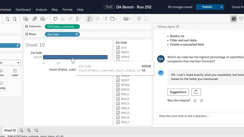The height and width of the screenshot is (137, 244).
Task: Click the GA user avatar
Action: pos(161,59)
